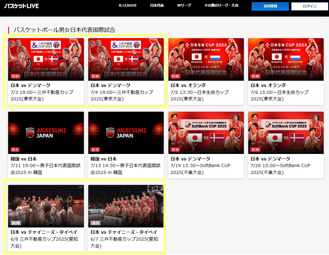Viewport: 329px width, 255px height.
Task: Click the 7/13 韓国 vs 日本 title
Action: (x=104, y=159)
